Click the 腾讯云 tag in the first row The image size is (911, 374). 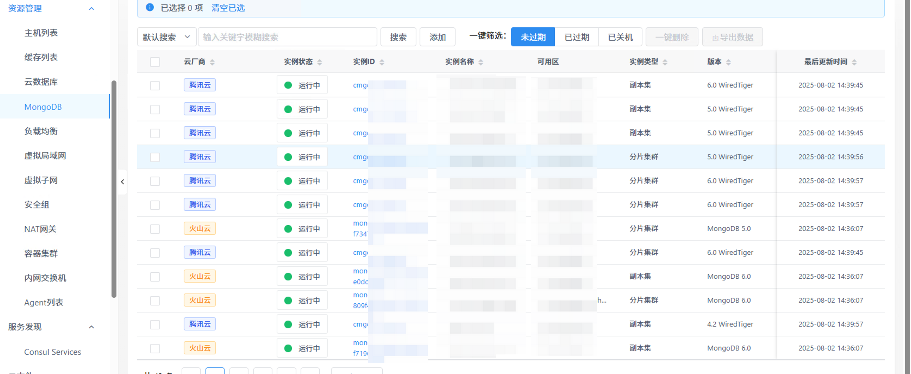[200, 85]
